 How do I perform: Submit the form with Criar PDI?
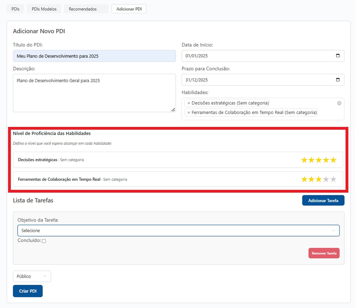coord(28,291)
